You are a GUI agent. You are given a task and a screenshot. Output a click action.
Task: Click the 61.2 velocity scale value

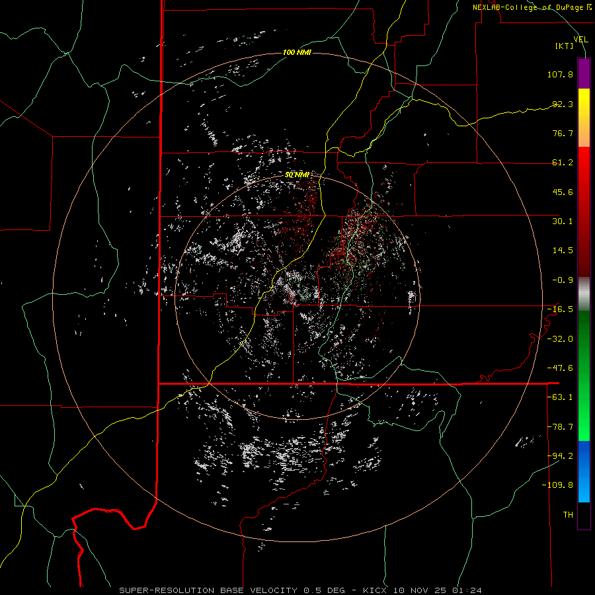coord(563,163)
